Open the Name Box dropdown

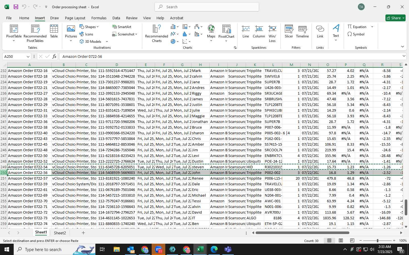28,57
